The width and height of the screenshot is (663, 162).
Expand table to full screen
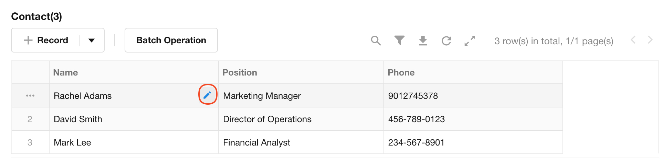point(470,41)
